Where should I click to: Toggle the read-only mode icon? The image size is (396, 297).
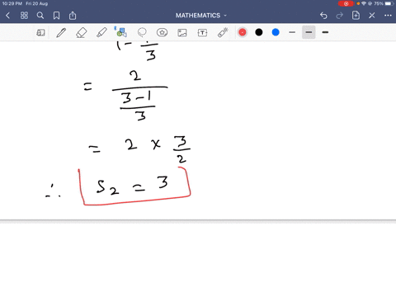(40, 33)
